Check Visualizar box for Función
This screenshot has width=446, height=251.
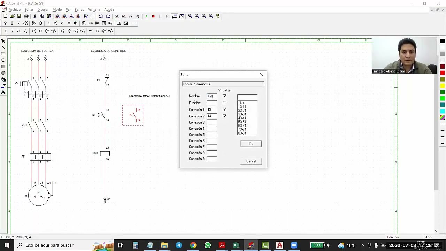pyautogui.click(x=224, y=103)
